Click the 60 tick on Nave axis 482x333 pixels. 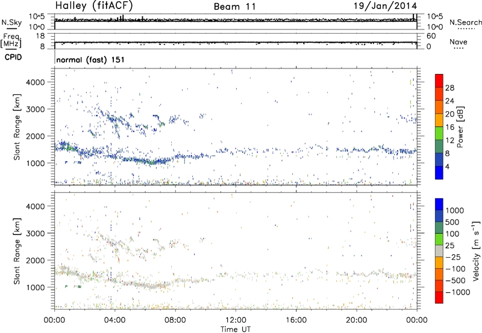[x=431, y=36]
